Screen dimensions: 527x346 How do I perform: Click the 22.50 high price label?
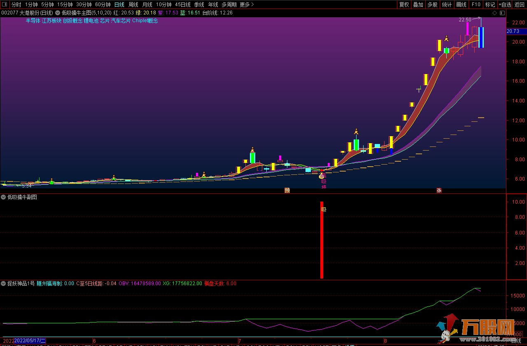click(465, 19)
